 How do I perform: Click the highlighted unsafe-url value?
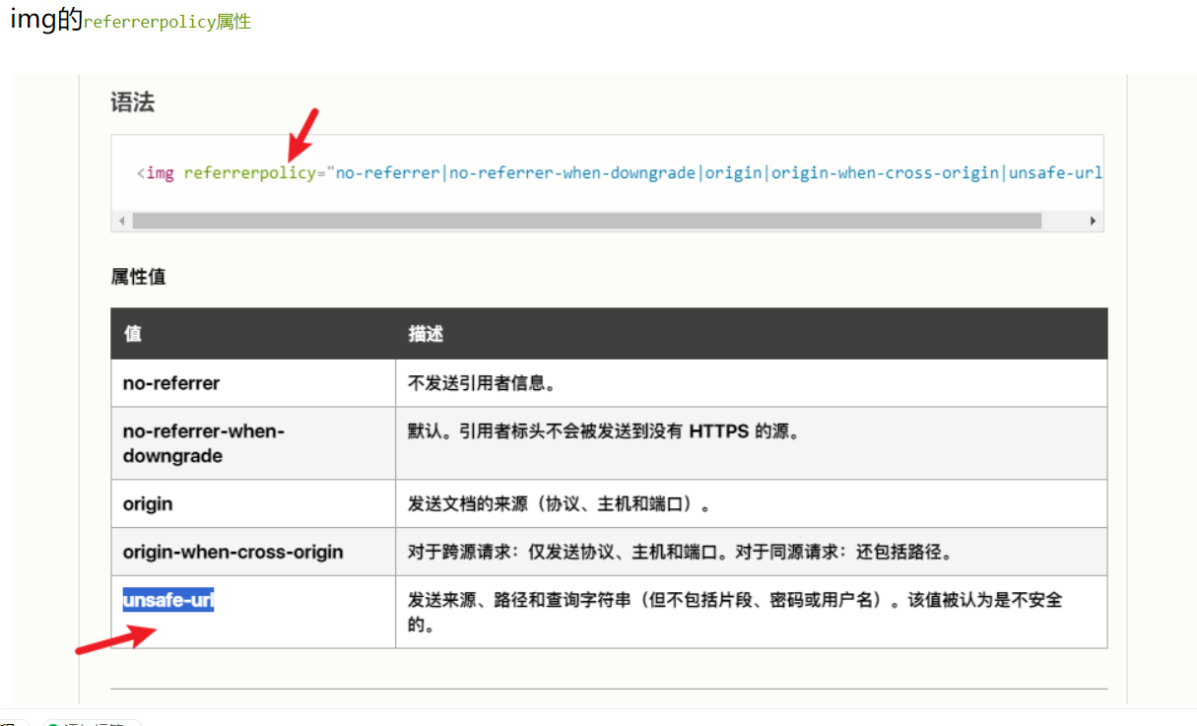pos(167,600)
